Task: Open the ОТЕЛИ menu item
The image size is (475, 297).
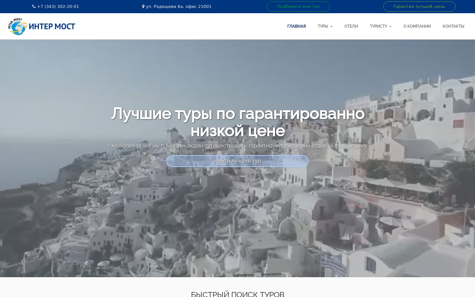Action: coord(351,26)
